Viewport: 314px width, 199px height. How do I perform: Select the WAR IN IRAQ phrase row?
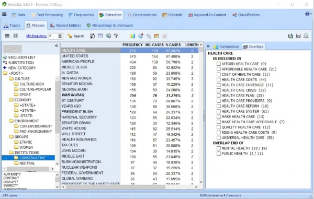(130, 95)
